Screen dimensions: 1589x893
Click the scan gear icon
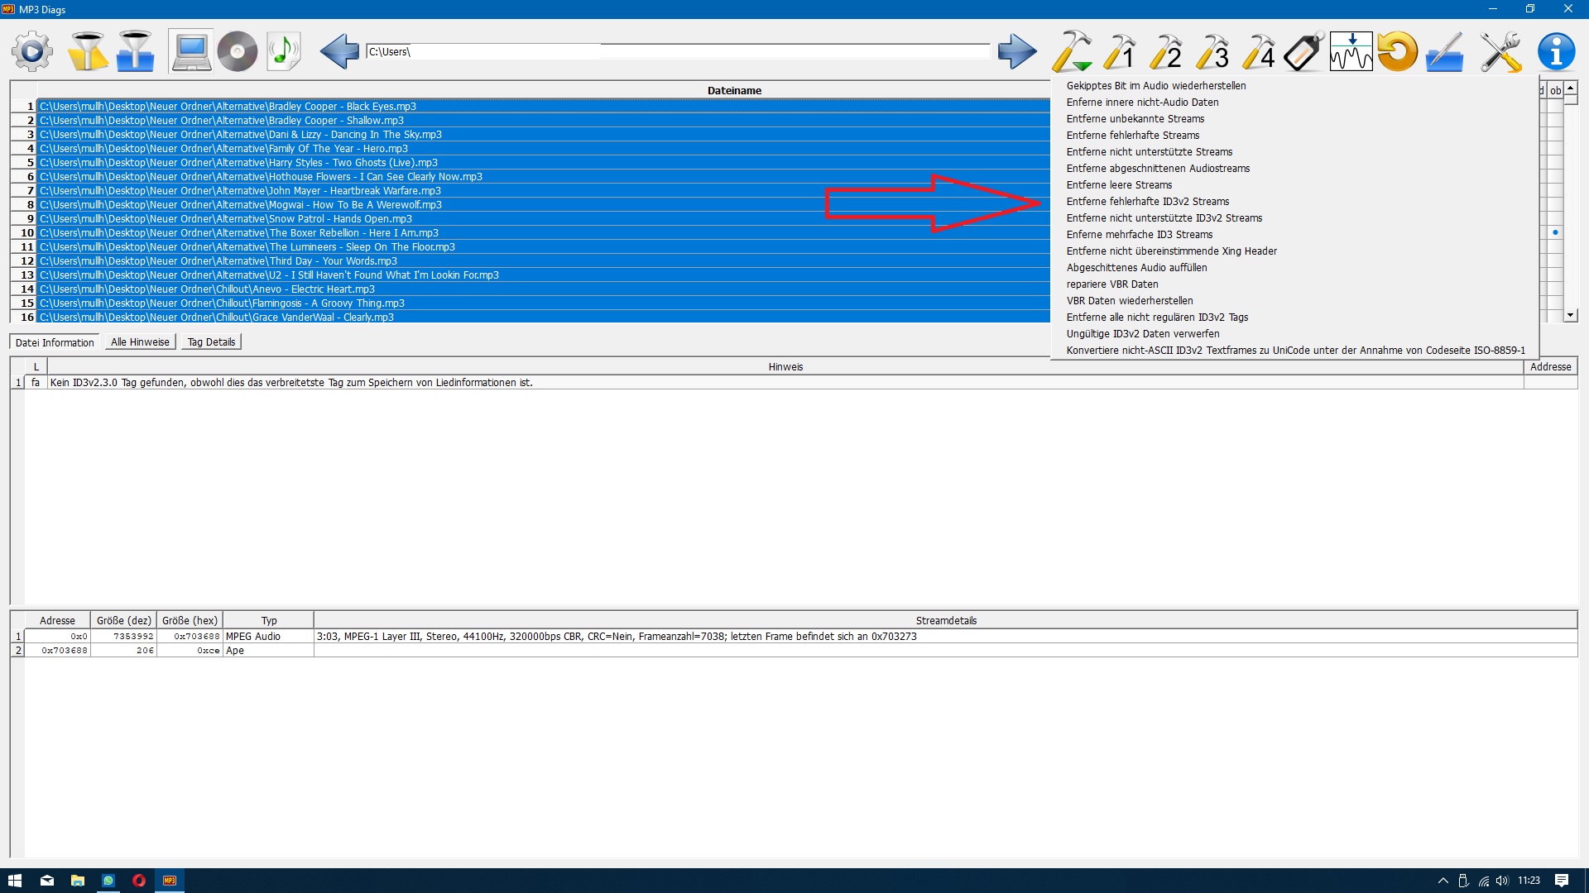tap(32, 52)
